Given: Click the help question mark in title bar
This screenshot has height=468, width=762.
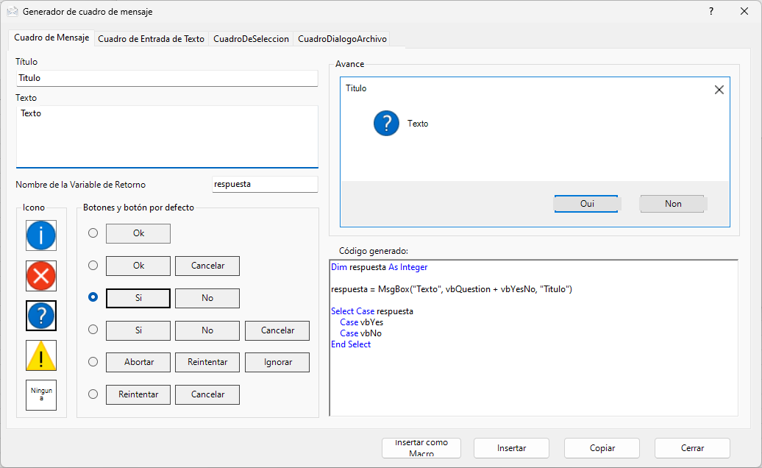Looking at the screenshot, I should click(711, 11).
